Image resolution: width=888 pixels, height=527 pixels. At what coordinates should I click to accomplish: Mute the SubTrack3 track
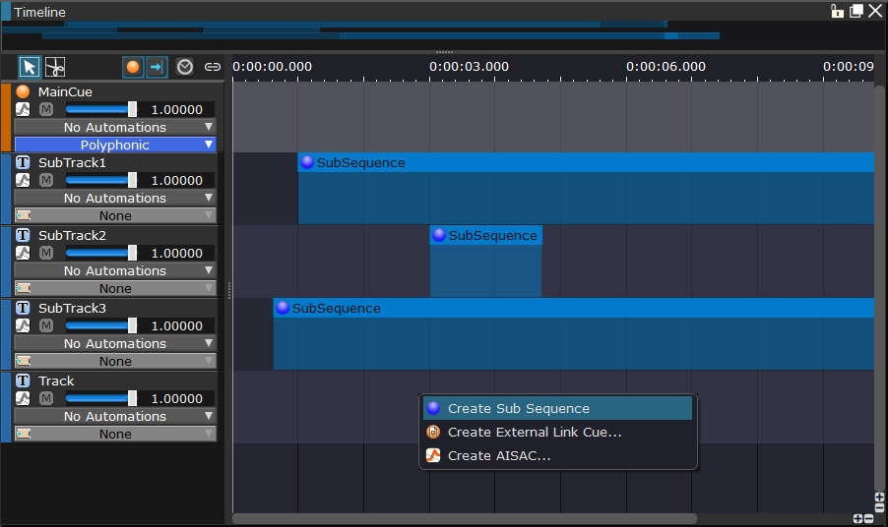tap(46, 325)
